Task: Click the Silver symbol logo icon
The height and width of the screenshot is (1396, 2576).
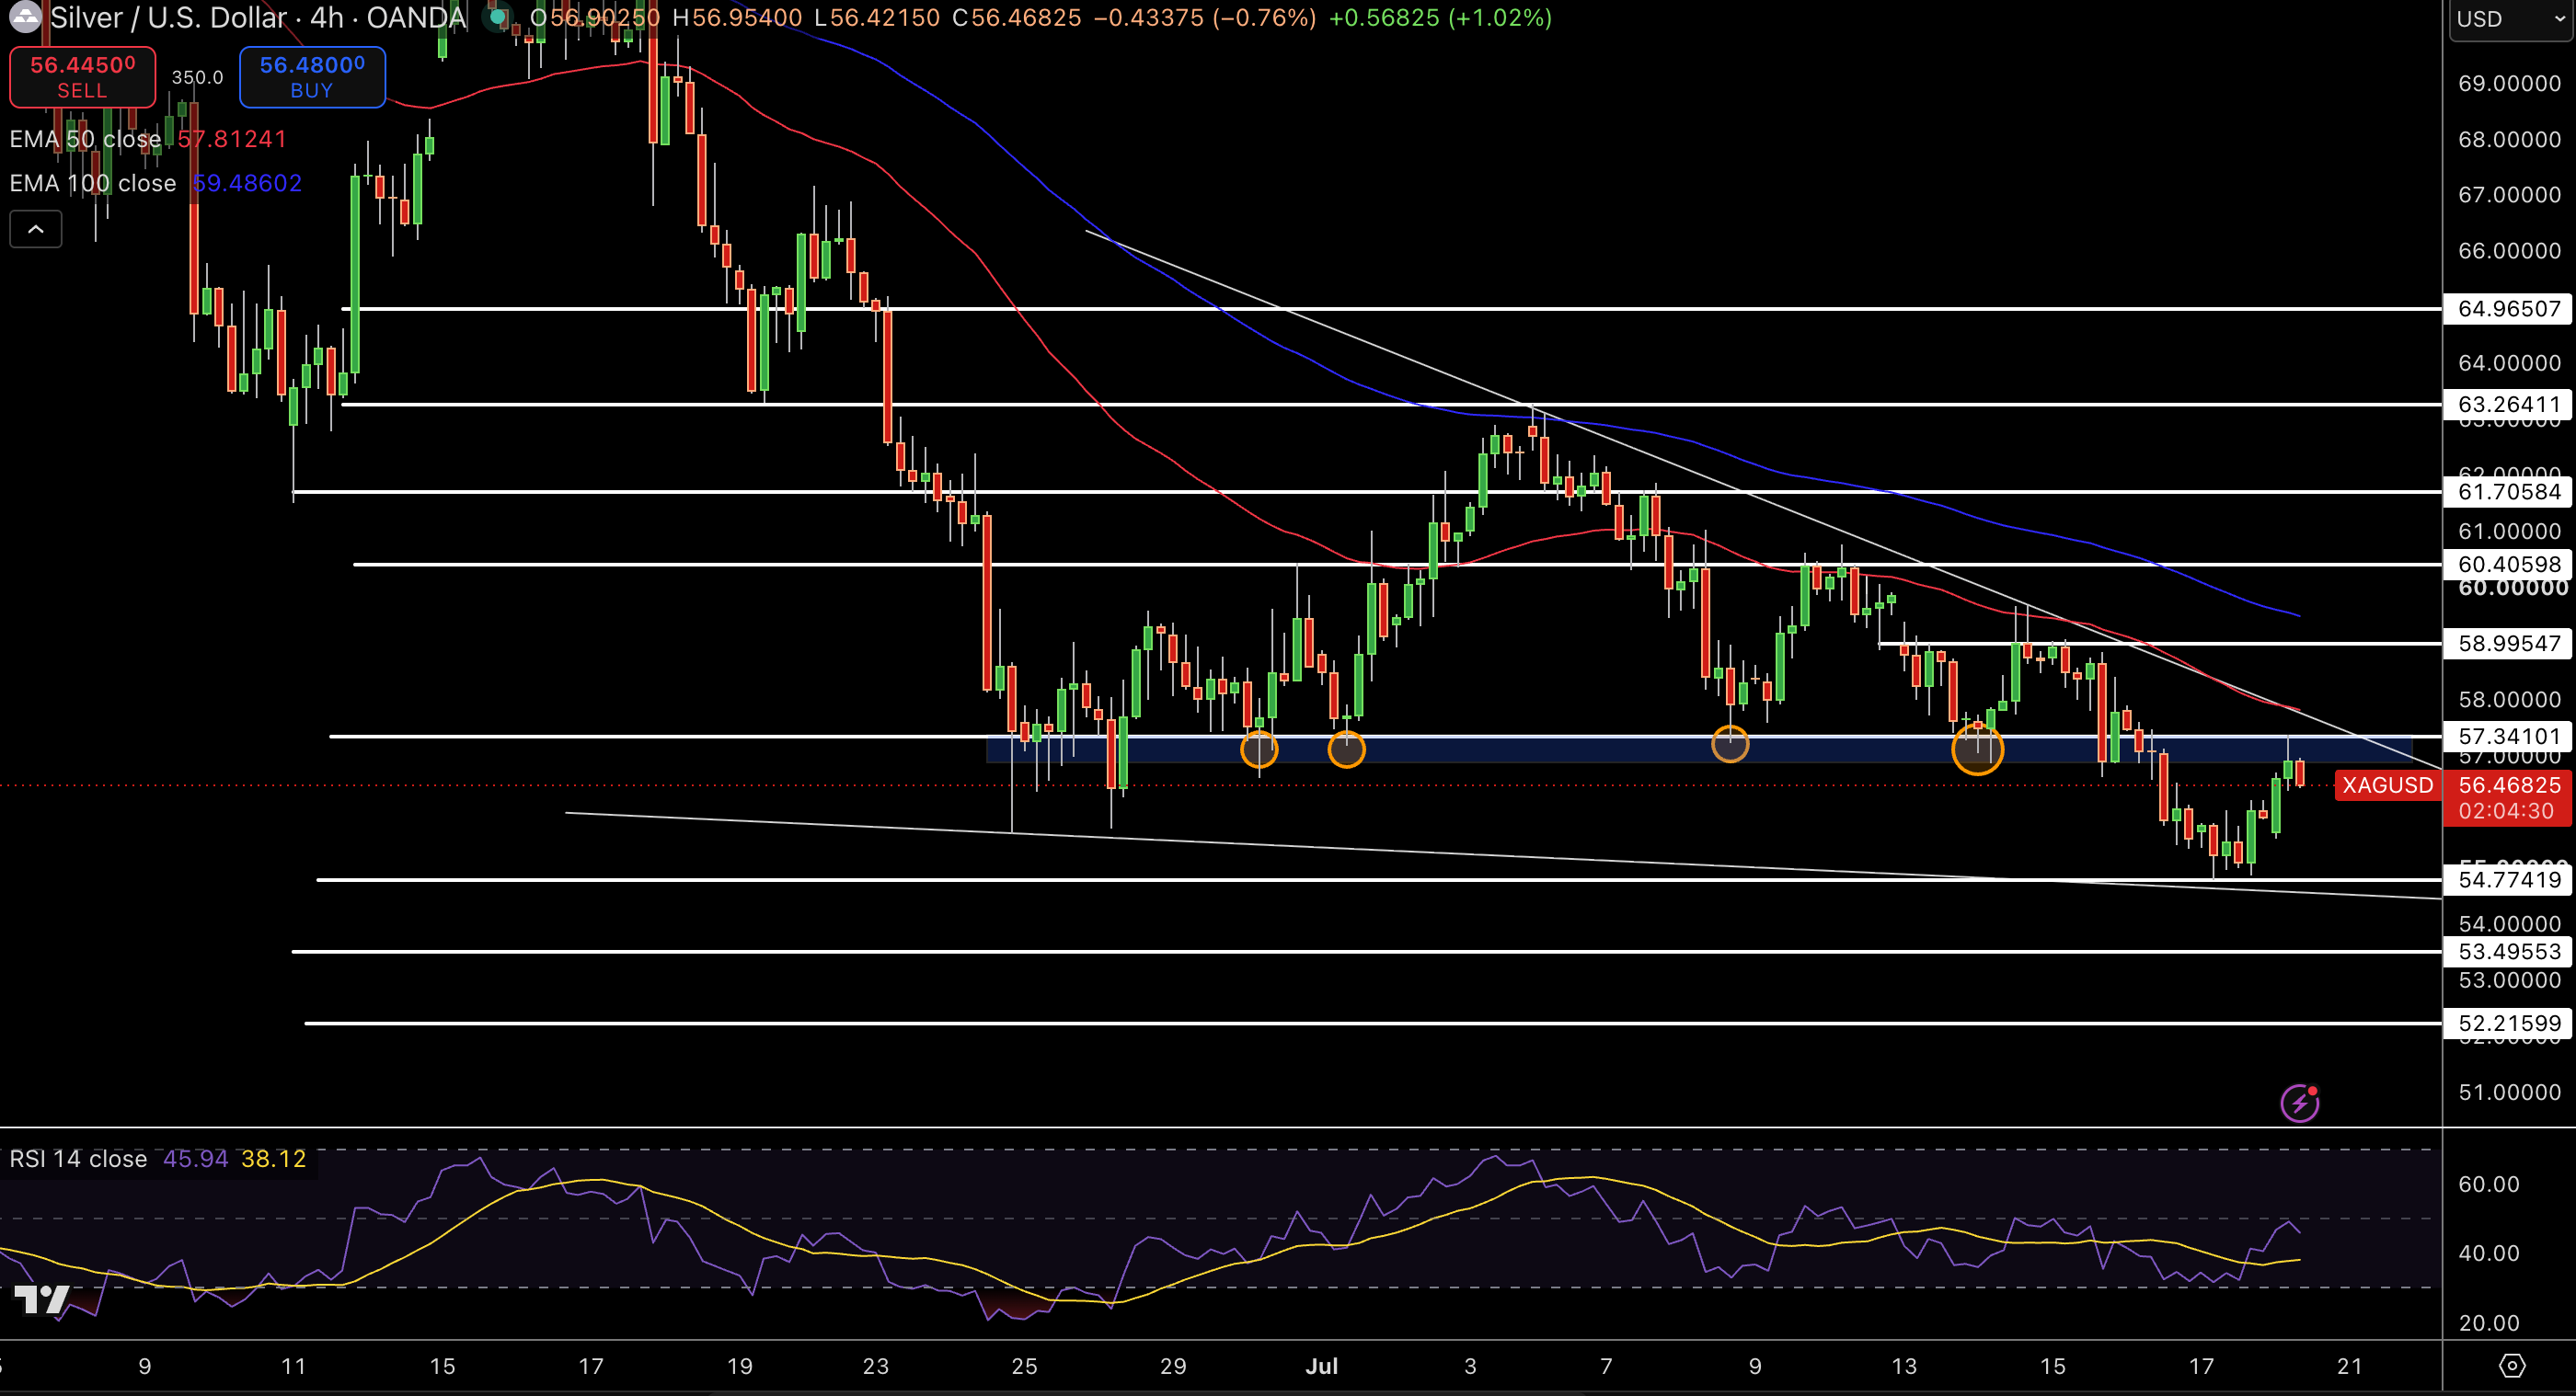Action: (24, 17)
